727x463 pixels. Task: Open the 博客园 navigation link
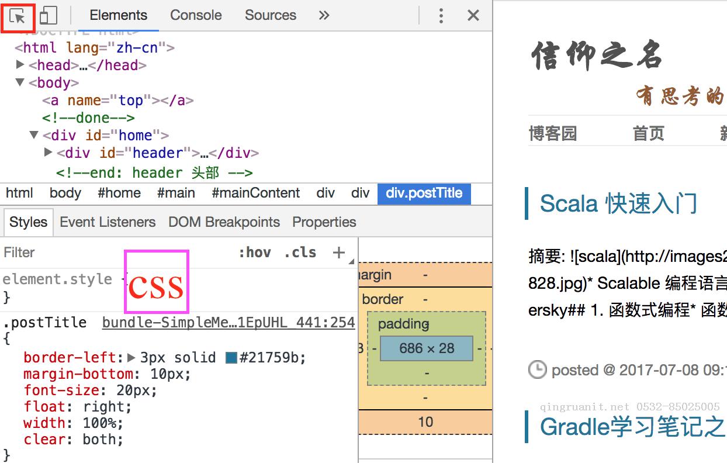click(553, 133)
